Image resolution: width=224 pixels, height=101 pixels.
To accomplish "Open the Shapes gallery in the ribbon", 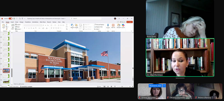I will tap(72, 26).
